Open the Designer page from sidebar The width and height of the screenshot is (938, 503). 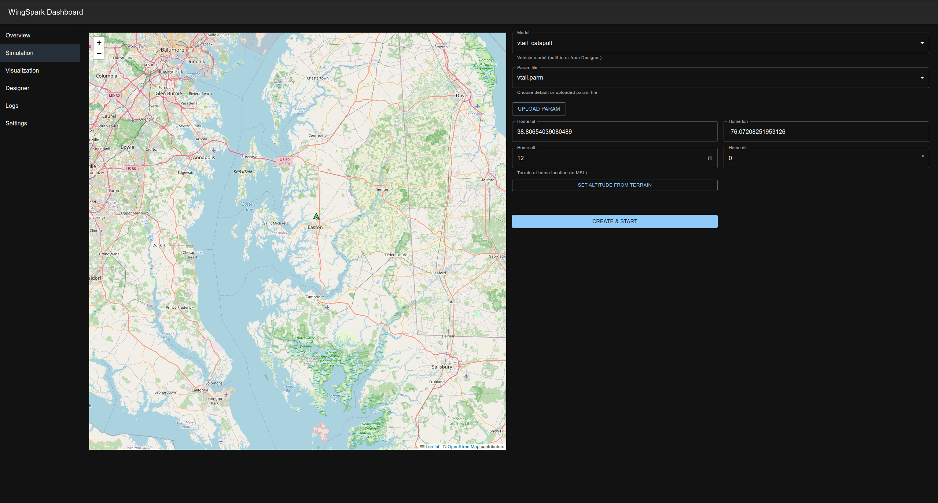[17, 88]
